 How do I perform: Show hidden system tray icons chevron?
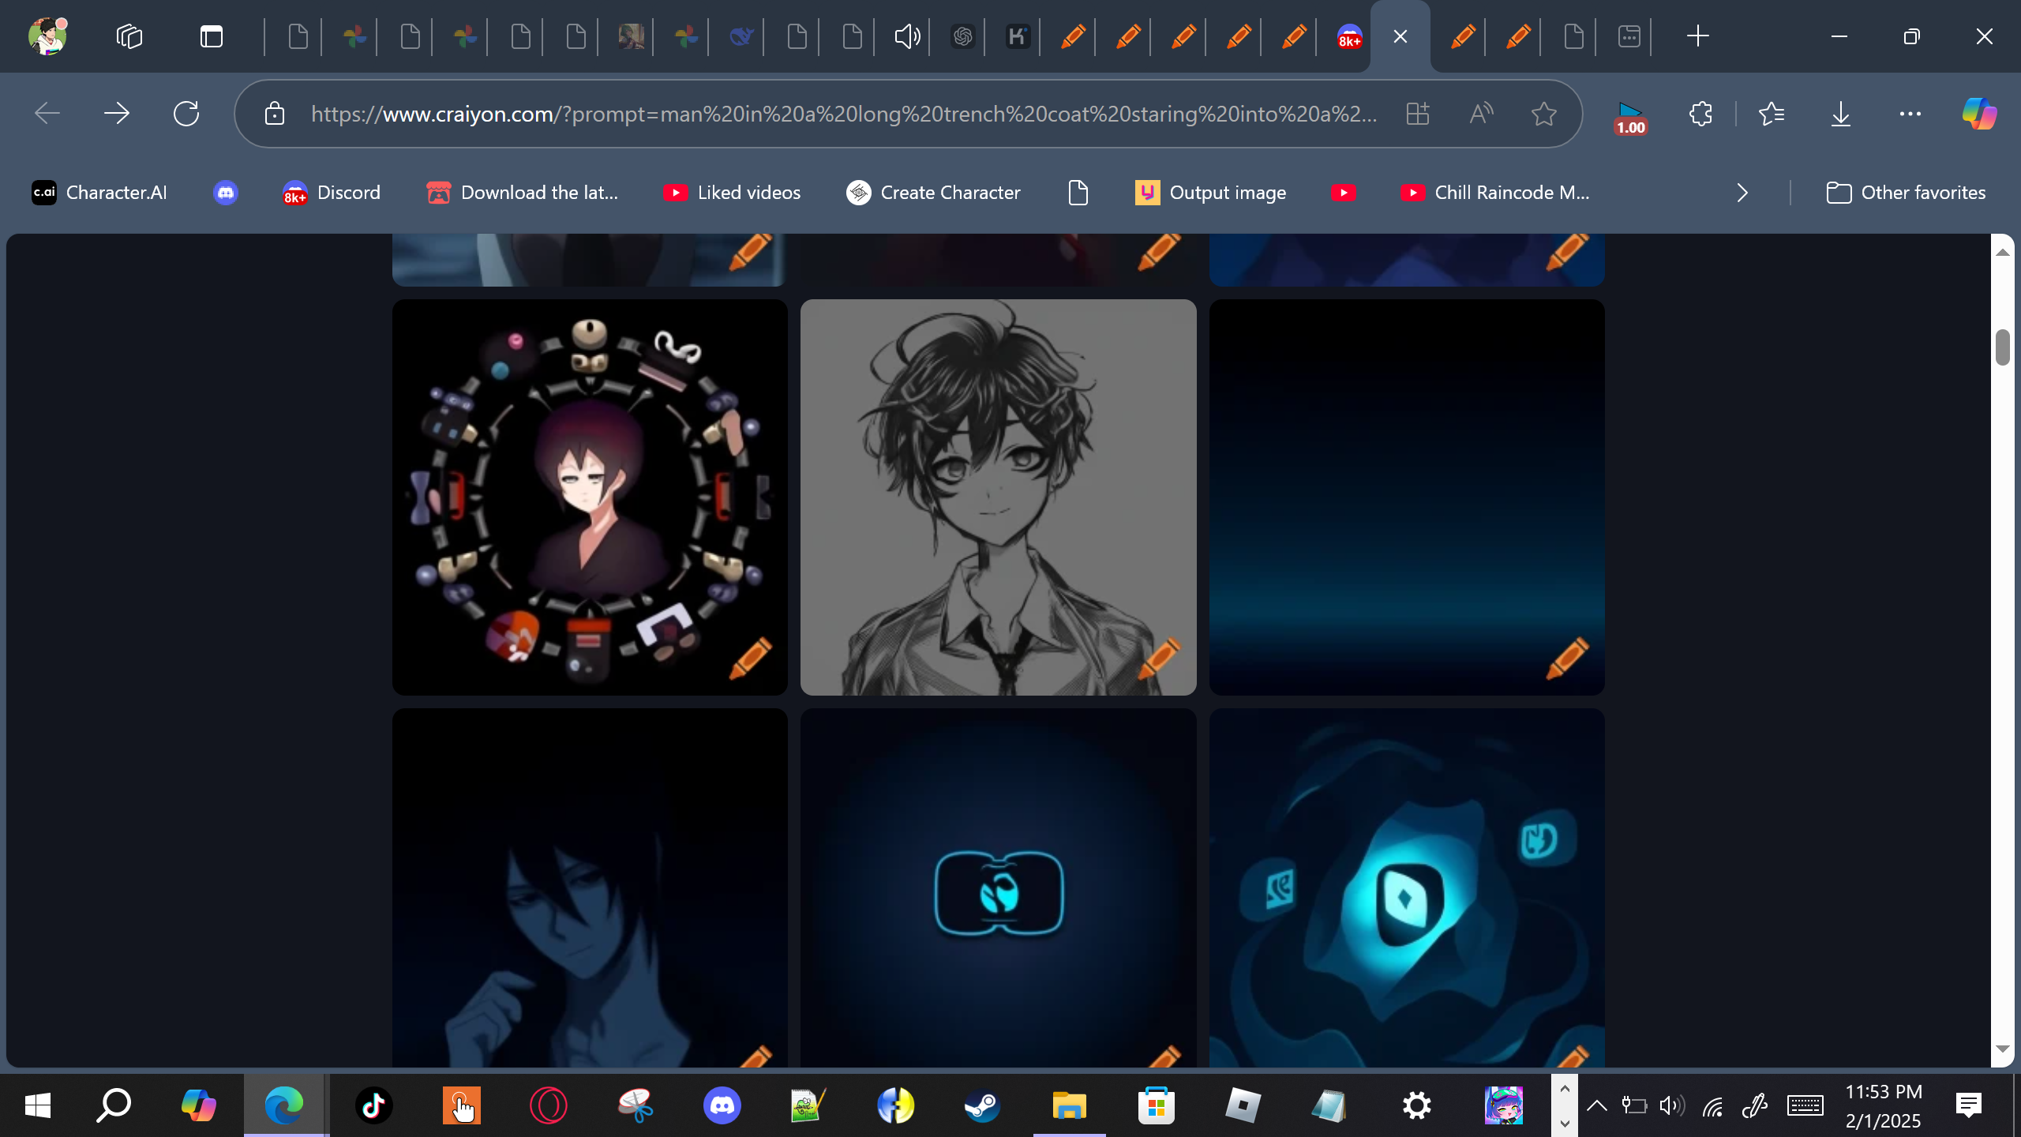tap(1596, 1105)
